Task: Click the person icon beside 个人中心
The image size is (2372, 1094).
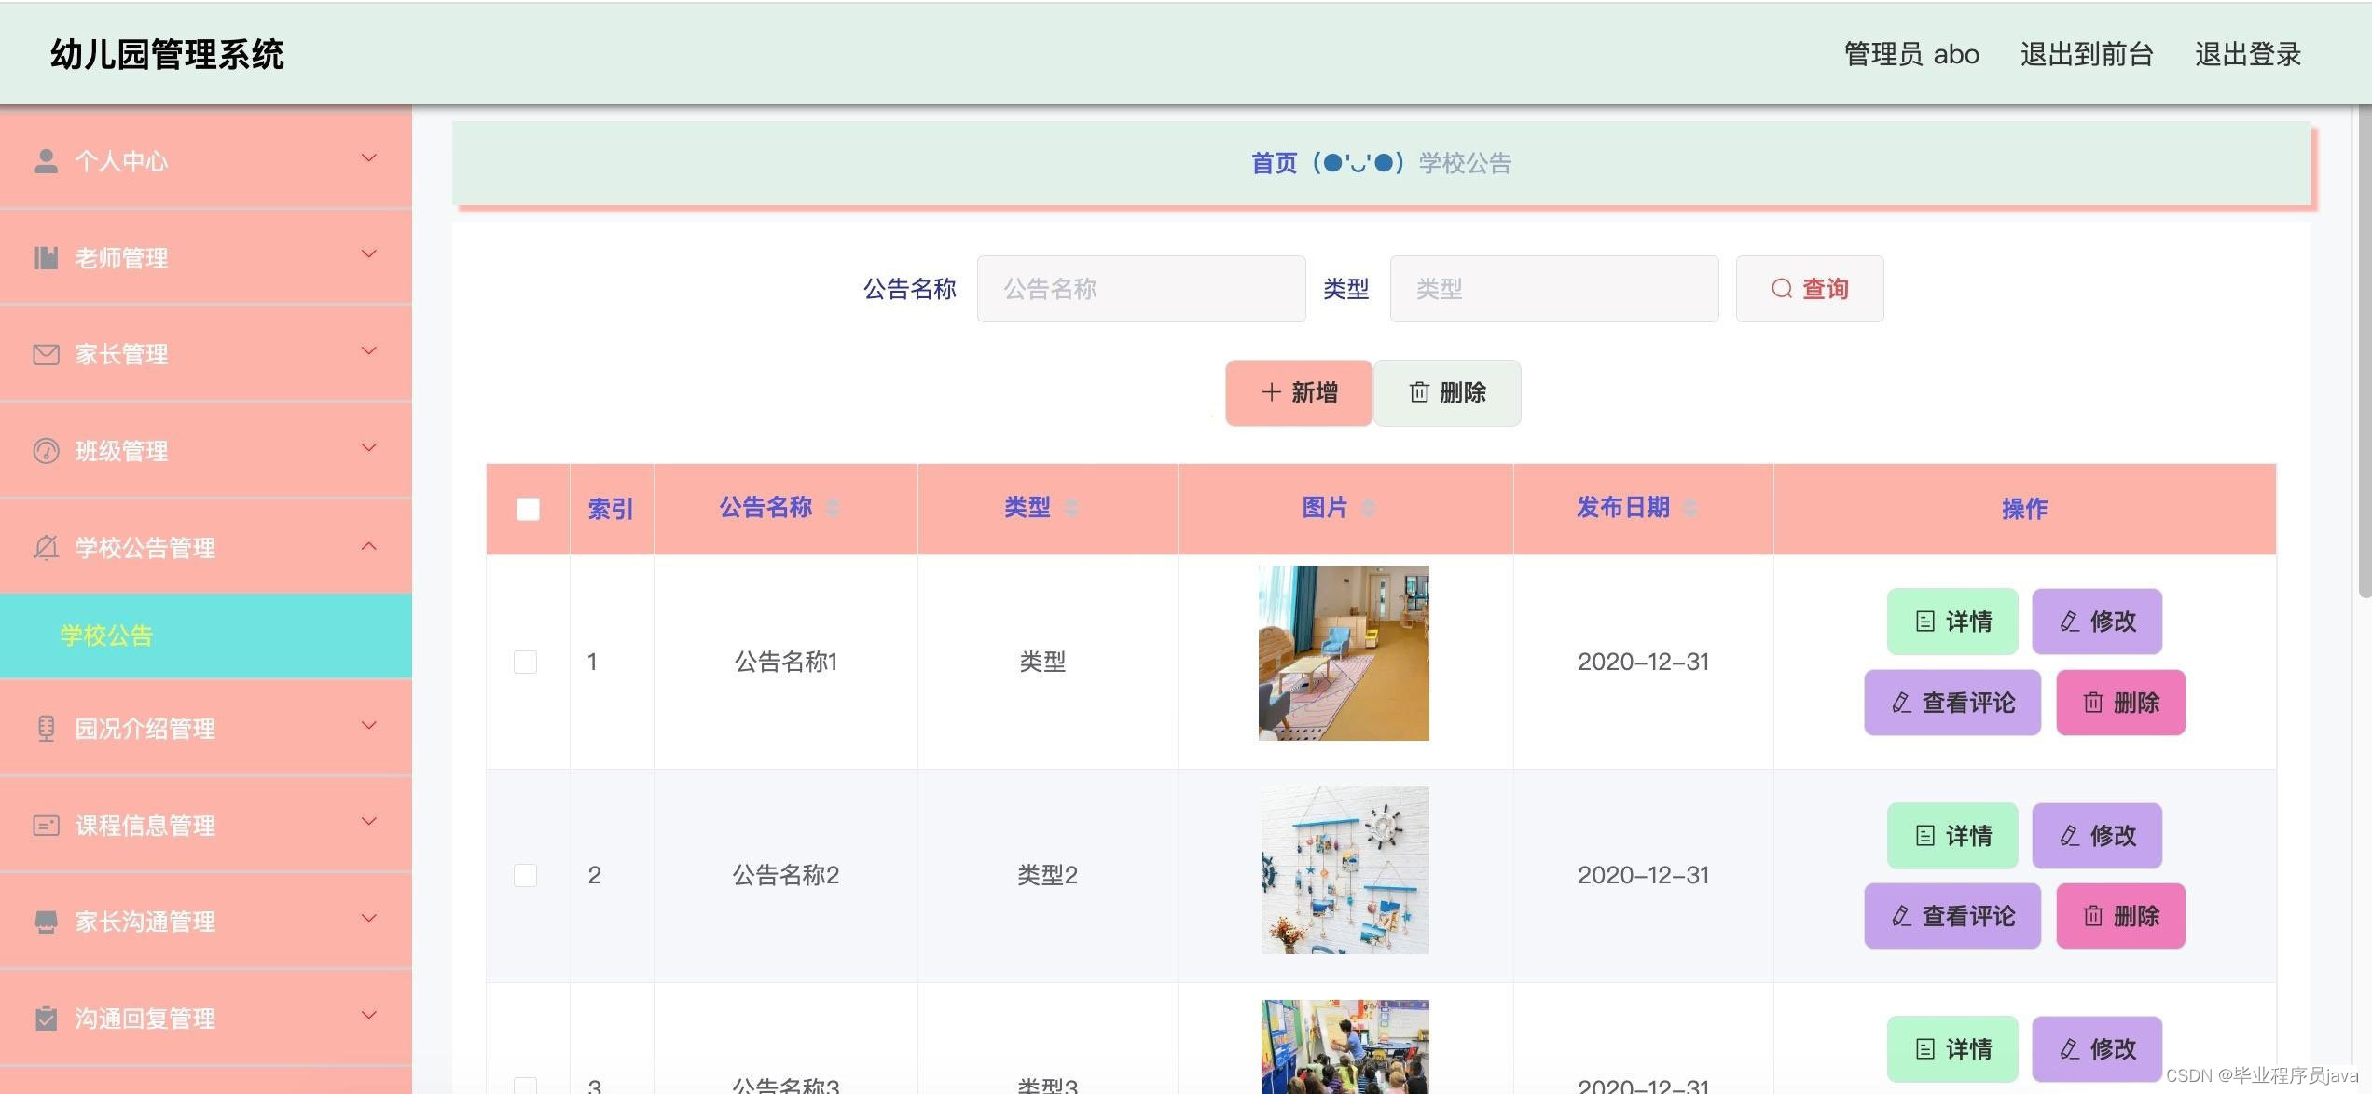Action: pyautogui.click(x=46, y=161)
